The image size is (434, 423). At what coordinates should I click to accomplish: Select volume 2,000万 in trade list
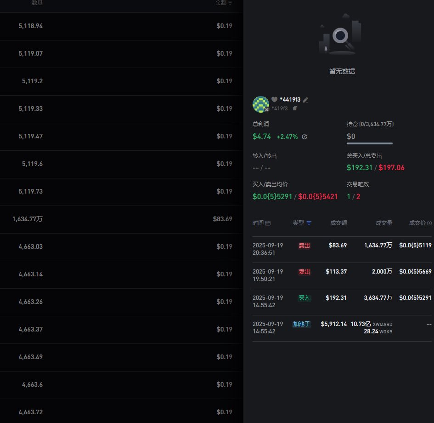(x=382, y=271)
